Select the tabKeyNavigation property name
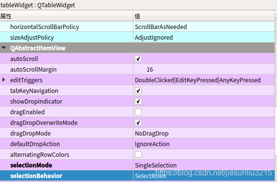277x182 pixels. (x=34, y=91)
